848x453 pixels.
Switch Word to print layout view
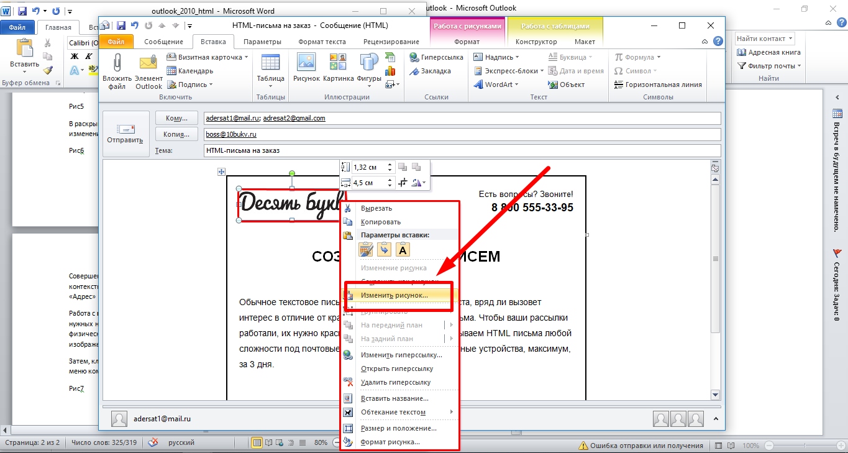pos(257,443)
